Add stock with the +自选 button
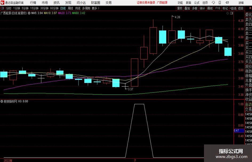Screen dimensions: 252x162 tap(233, 8)
